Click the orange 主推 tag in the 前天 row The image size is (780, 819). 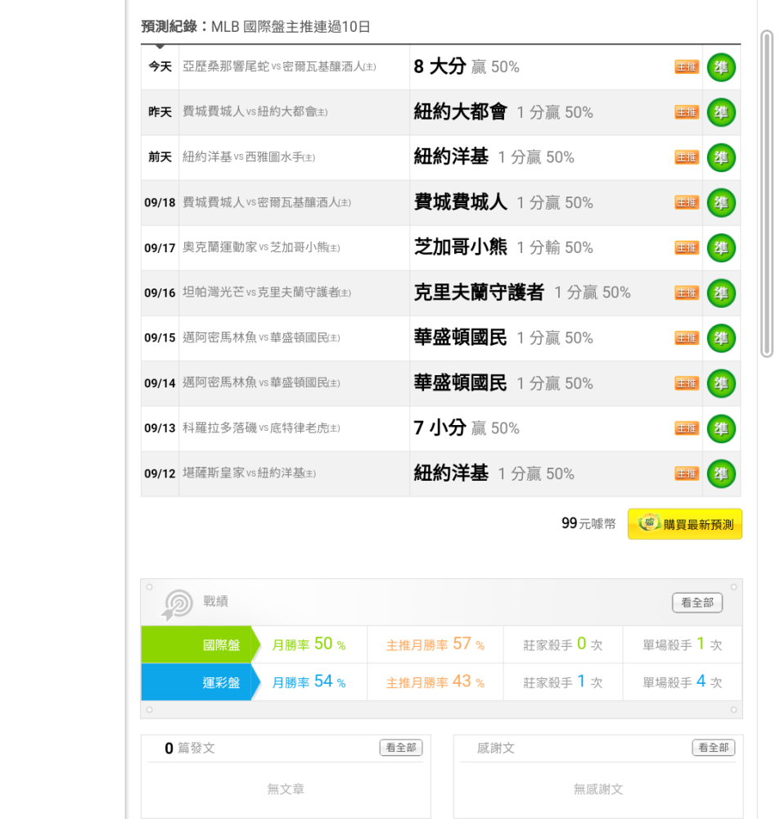click(x=687, y=157)
